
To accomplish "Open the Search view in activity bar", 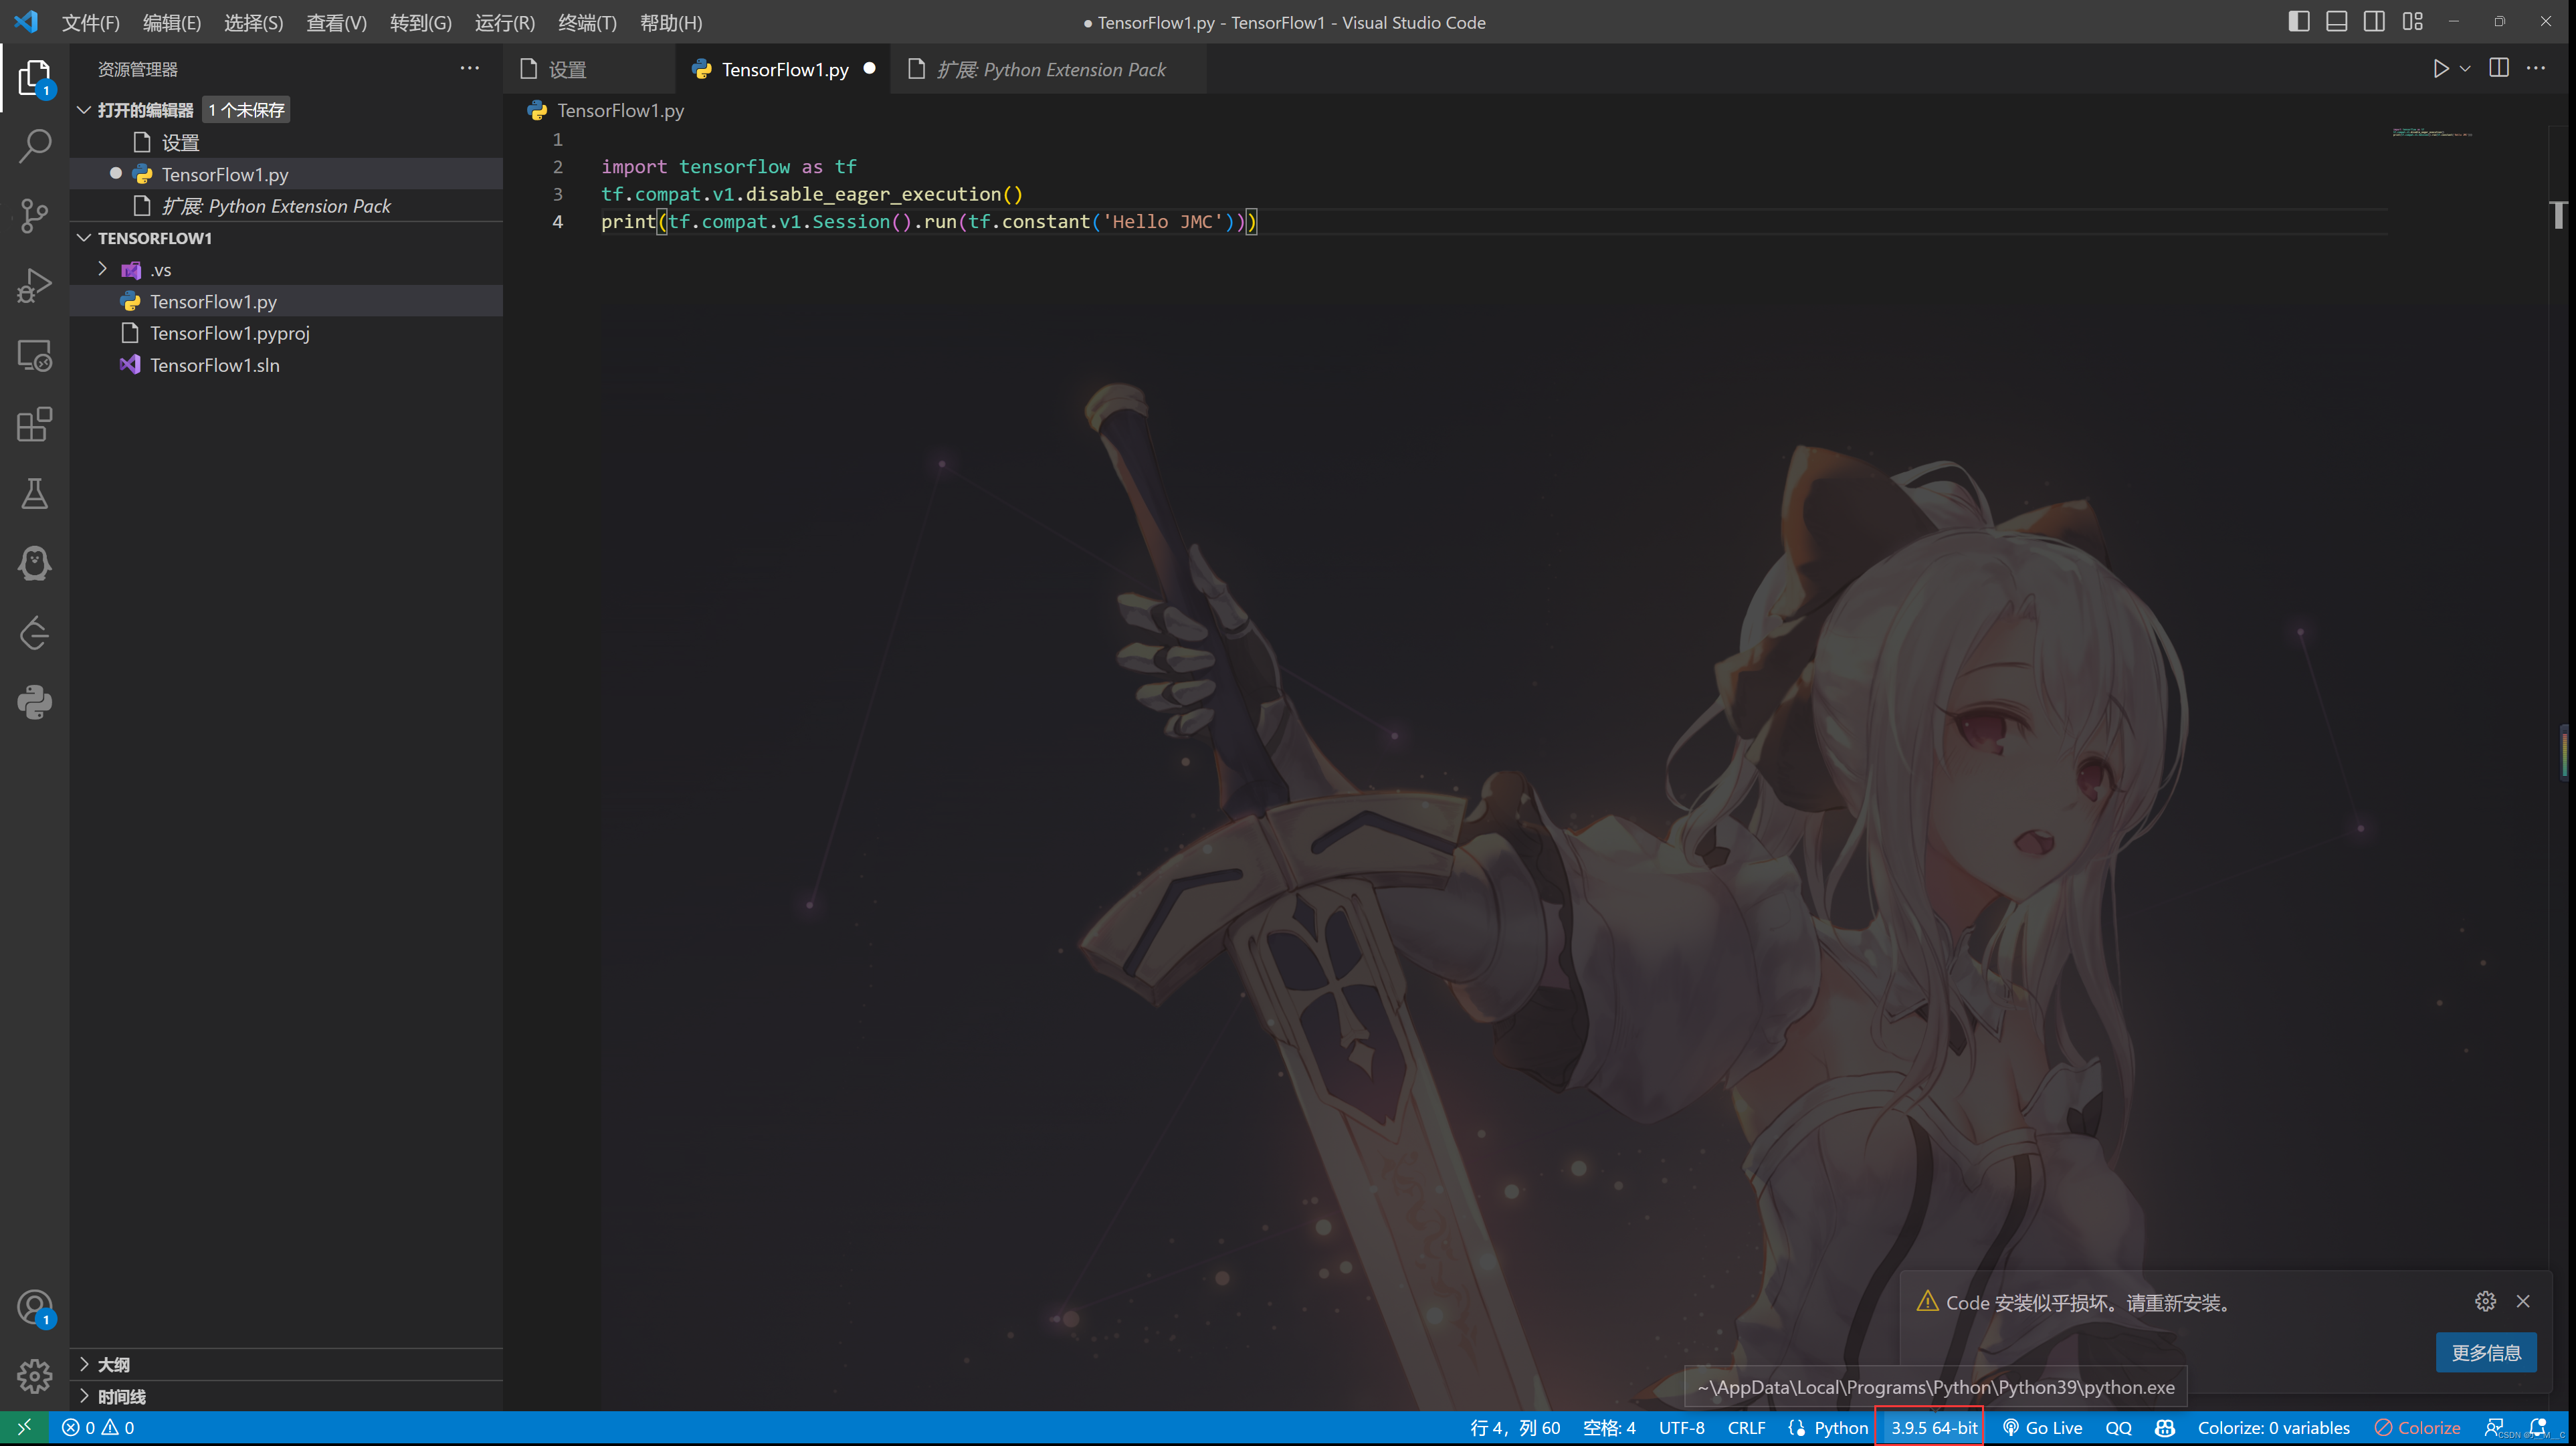I will pyautogui.click(x=35, y=146).
